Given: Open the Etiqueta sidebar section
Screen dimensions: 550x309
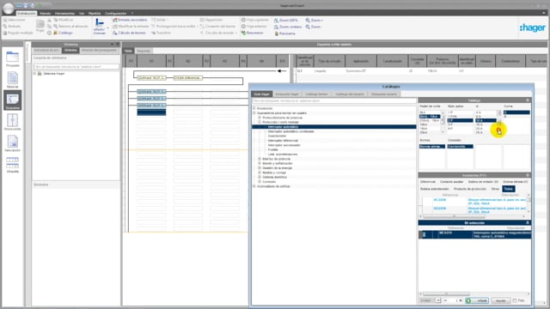Looking at the screenshot, I should pyautogui.click(x=12, y=164).
